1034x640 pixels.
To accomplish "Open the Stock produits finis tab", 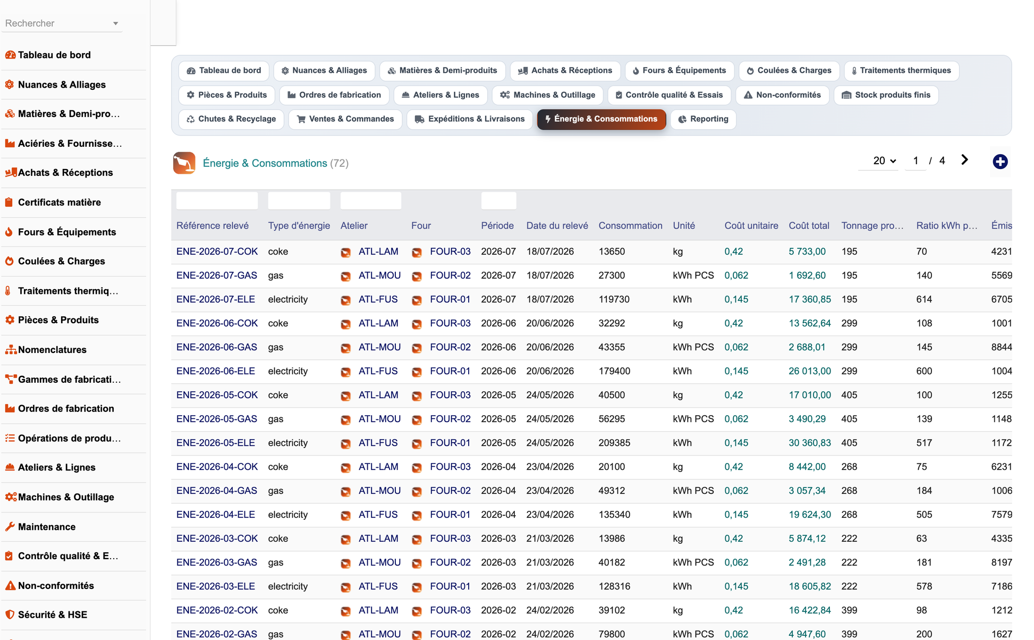I will pos(886,95).
